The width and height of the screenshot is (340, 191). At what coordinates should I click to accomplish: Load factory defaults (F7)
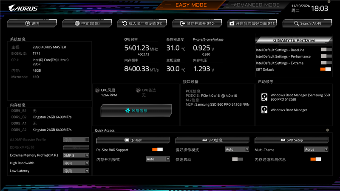point(142,23)
